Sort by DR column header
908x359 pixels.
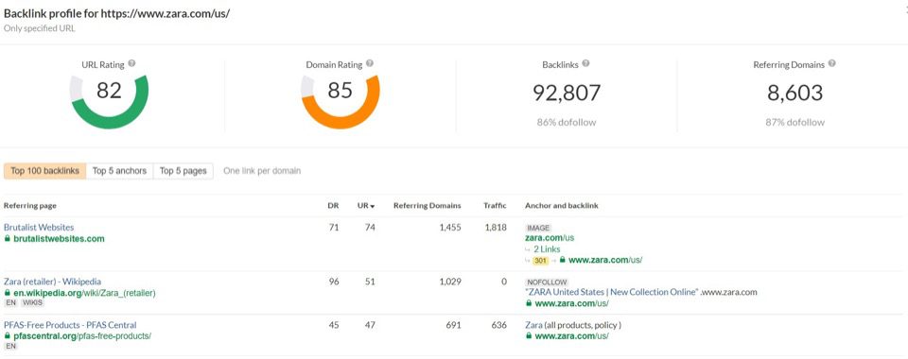click(333, 206)
